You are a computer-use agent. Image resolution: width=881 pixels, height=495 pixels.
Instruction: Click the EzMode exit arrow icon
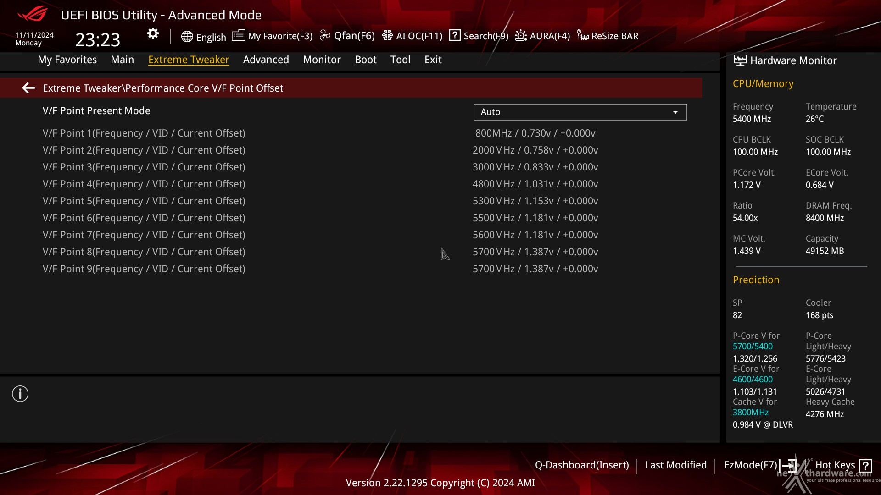pyautogui.click(x=787, y=466)
